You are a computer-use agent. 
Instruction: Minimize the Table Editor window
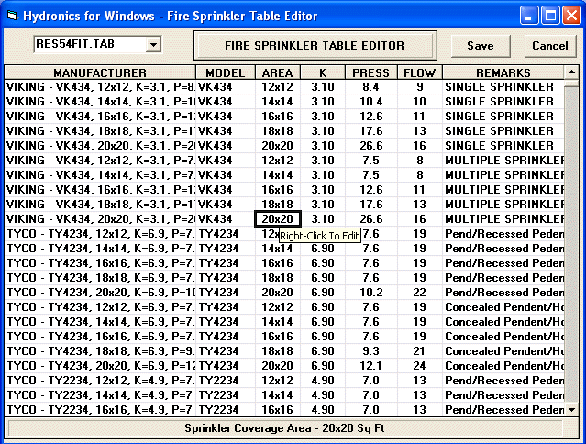click(529, 16)
